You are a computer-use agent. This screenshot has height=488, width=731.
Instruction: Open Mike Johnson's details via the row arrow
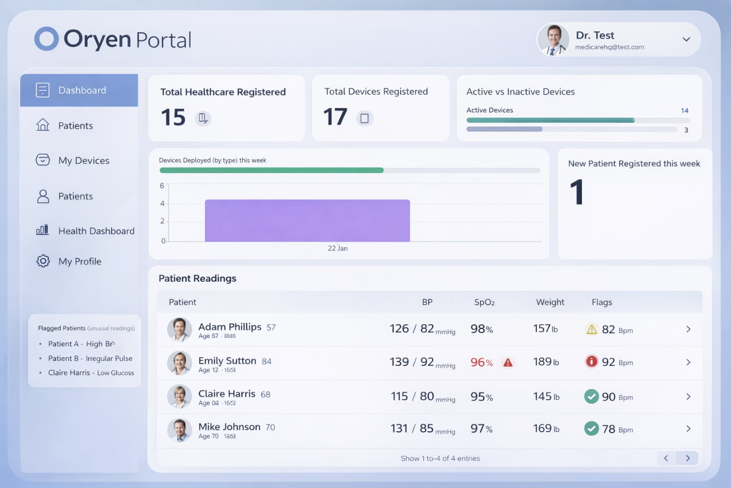click(688, 429)
